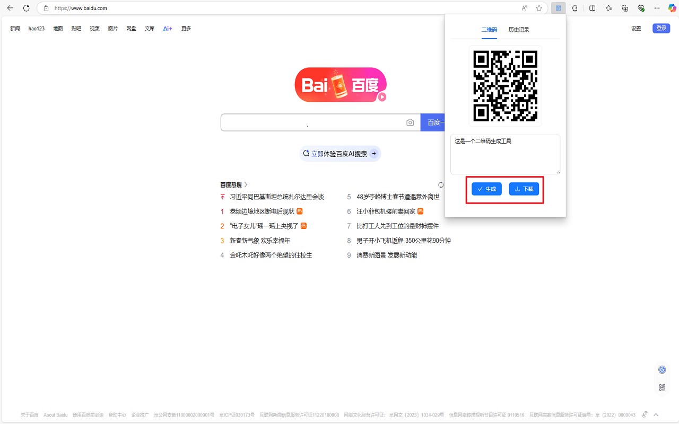Launch Copilot from the toolbar
679x424 pixels.
pyautogui.click(x=672, y=8)
